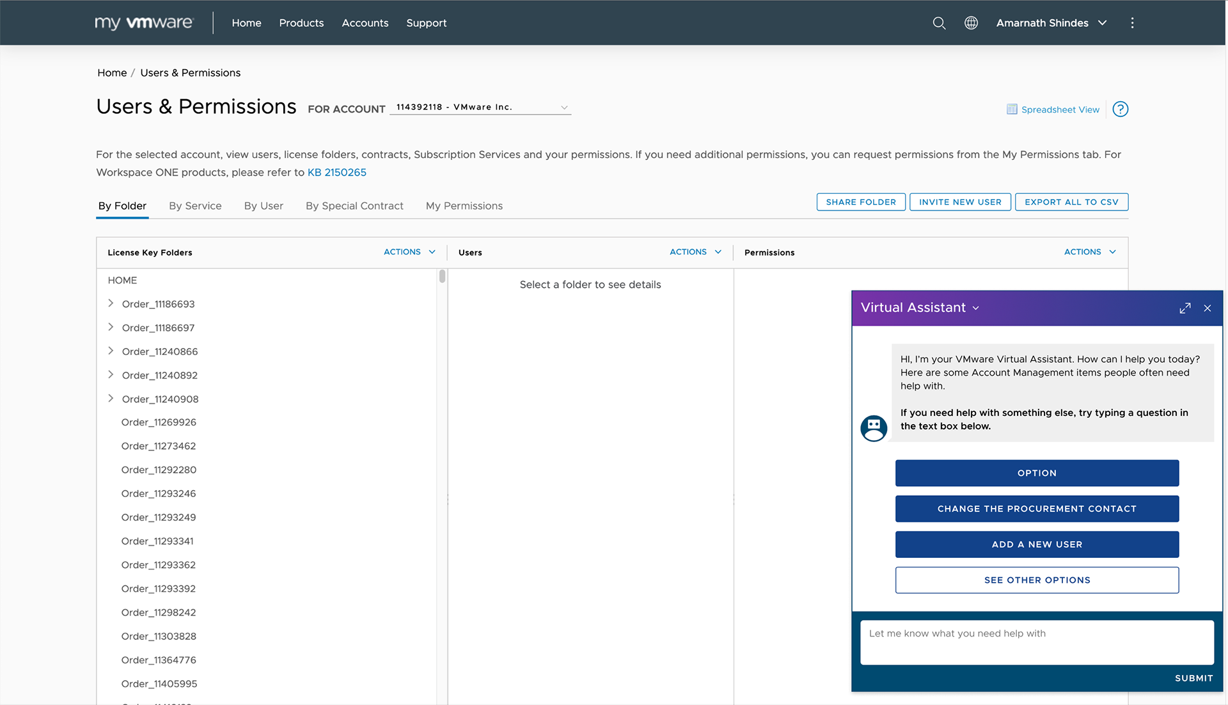The height and width of the screenshot is (705, 1228).
Task: Click the SHARE FOLDER button
Action: (861, 202)
